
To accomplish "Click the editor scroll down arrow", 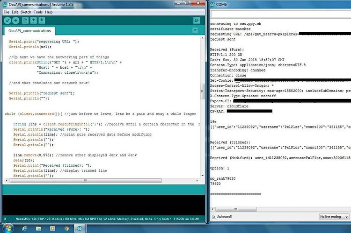I will pyautogui.click(x=202, y=176).
